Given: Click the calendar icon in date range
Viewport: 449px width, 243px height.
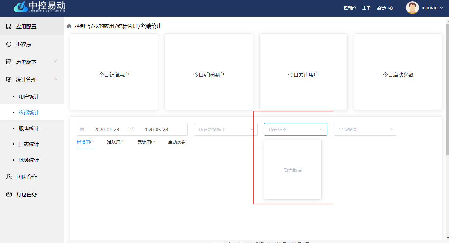Looking at the screenshot, I should [83, 129].
